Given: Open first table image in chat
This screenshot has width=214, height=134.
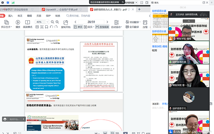Looking at the screenshot, I should click(160, 20).
